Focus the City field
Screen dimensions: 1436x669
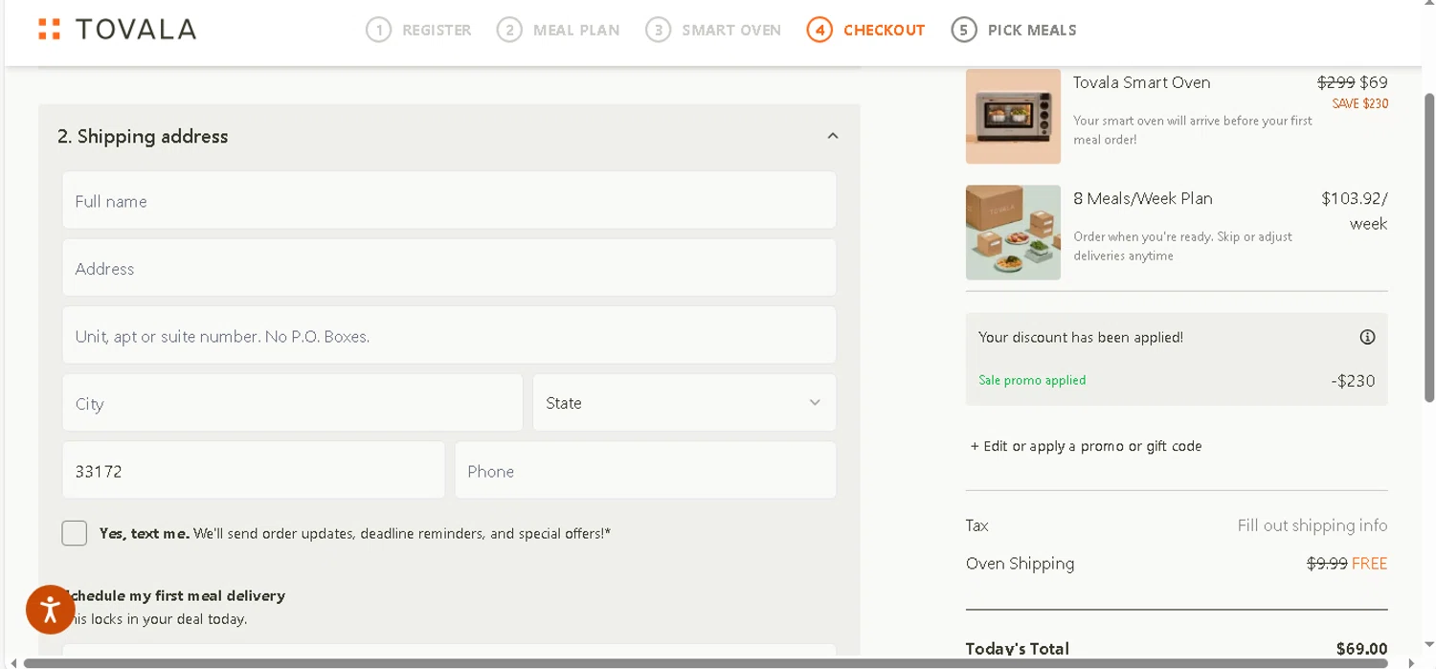pyautogui.click(x=292, y=403)
